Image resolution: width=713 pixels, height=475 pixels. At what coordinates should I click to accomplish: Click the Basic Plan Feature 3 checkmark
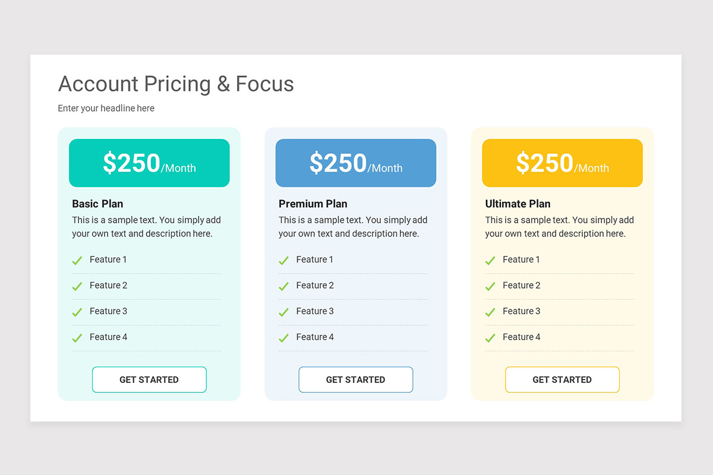77,312
